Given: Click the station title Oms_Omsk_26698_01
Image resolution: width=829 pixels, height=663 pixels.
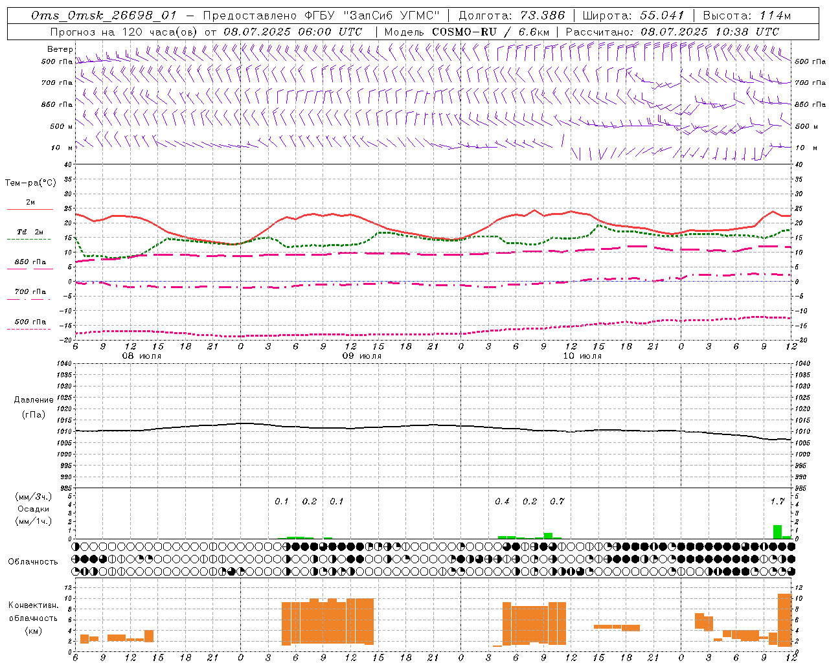Looking at the screenshot, I should pos(104,16).
